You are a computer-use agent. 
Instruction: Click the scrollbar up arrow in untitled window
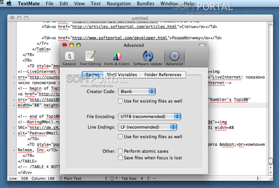coord(270,168)
